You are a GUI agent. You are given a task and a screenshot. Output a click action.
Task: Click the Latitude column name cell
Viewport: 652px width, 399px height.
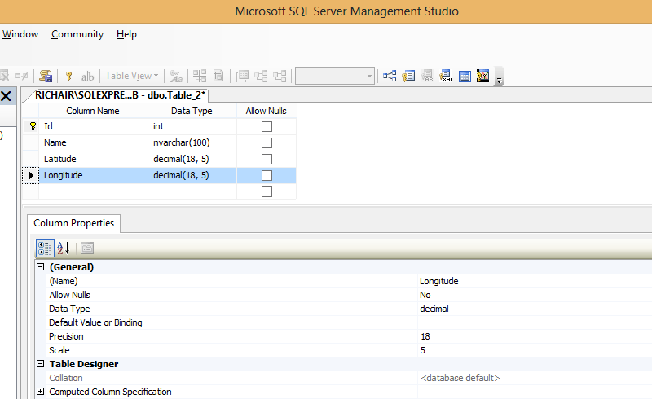pyautogui.click(x=92, y=159)
